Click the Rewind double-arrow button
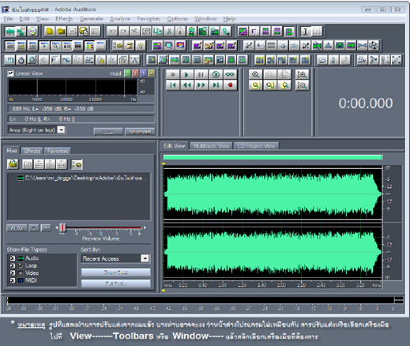 pos(186,85)
